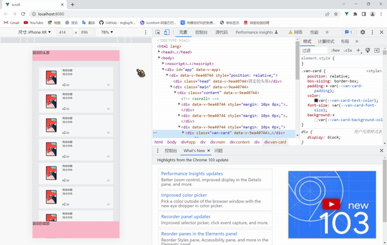The image size is (387, 245).
Task: Open the issues counter badge showing 1
Action: [348, 32]
